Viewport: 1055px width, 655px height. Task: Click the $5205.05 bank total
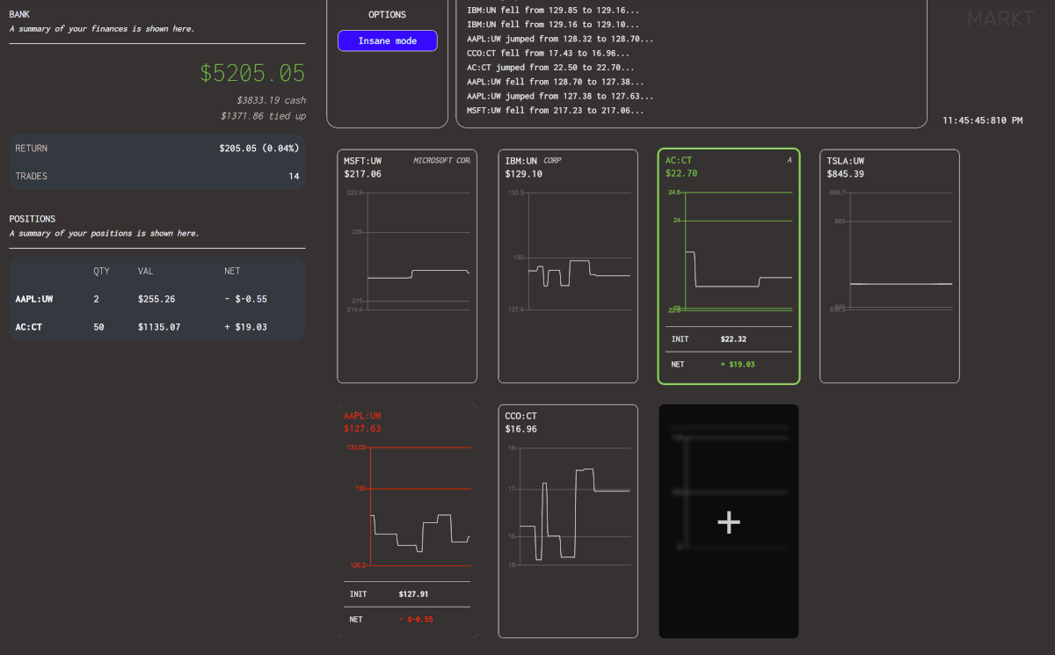[x=252, y=73]
